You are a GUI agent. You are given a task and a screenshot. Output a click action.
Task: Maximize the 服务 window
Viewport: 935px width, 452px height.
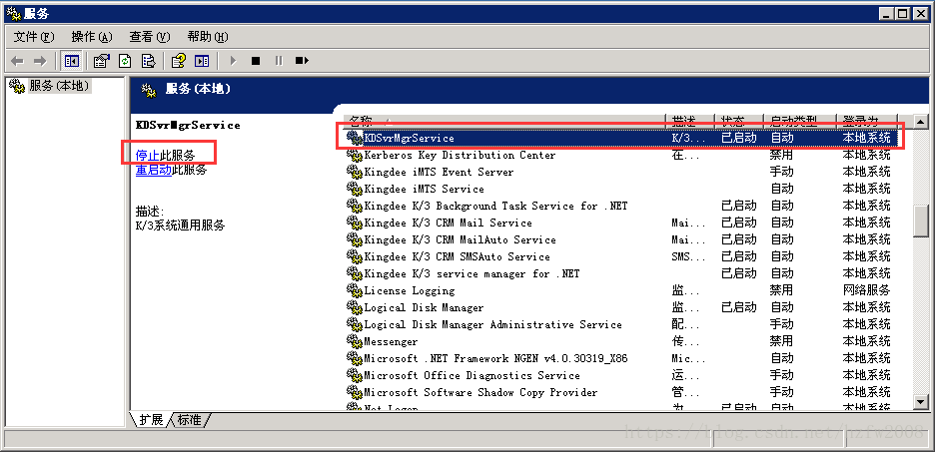click(x=903, y=13)
